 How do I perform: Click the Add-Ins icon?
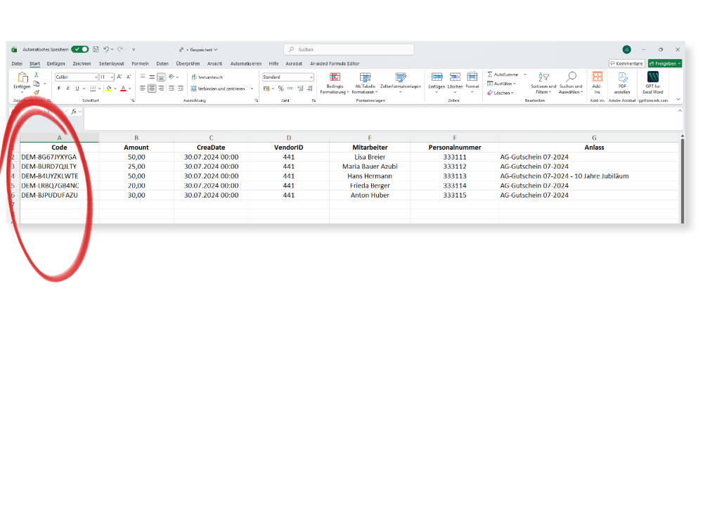[x=597, y=77]
